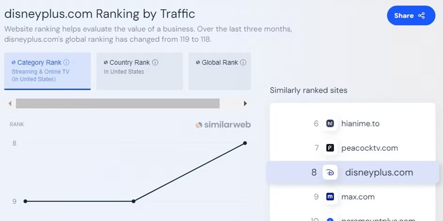
Task: Switch to Country Rank tab
Action: [x=140, y=71]
